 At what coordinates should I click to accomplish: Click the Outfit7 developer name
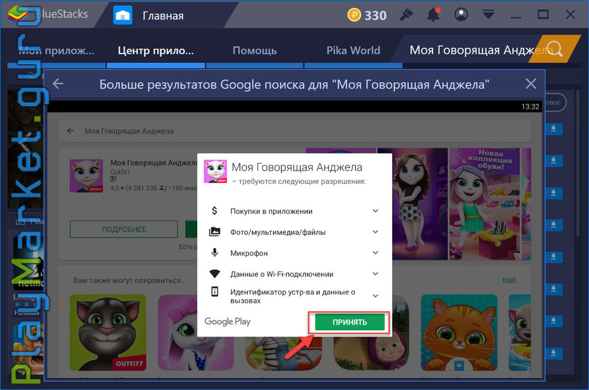(120, 172)
